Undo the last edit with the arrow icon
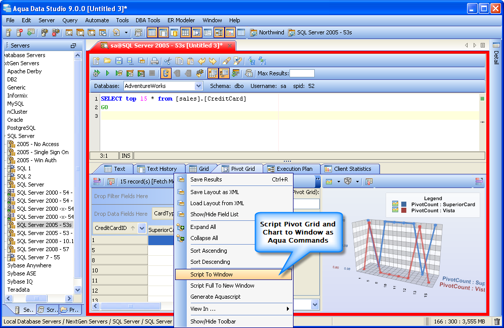Image resolution: width=504 pixels, height=328 pixels. (201, 61)
